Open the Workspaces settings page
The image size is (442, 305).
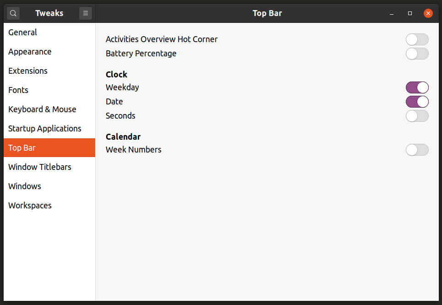tap(30, 205)
